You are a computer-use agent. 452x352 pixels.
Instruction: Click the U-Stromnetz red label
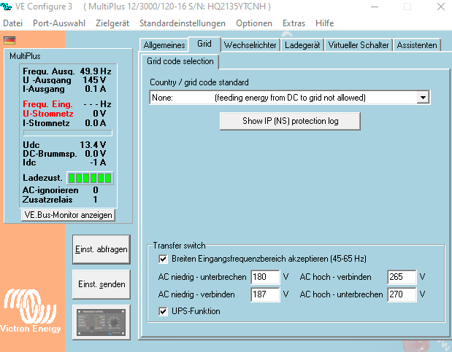tap(48, 114)
